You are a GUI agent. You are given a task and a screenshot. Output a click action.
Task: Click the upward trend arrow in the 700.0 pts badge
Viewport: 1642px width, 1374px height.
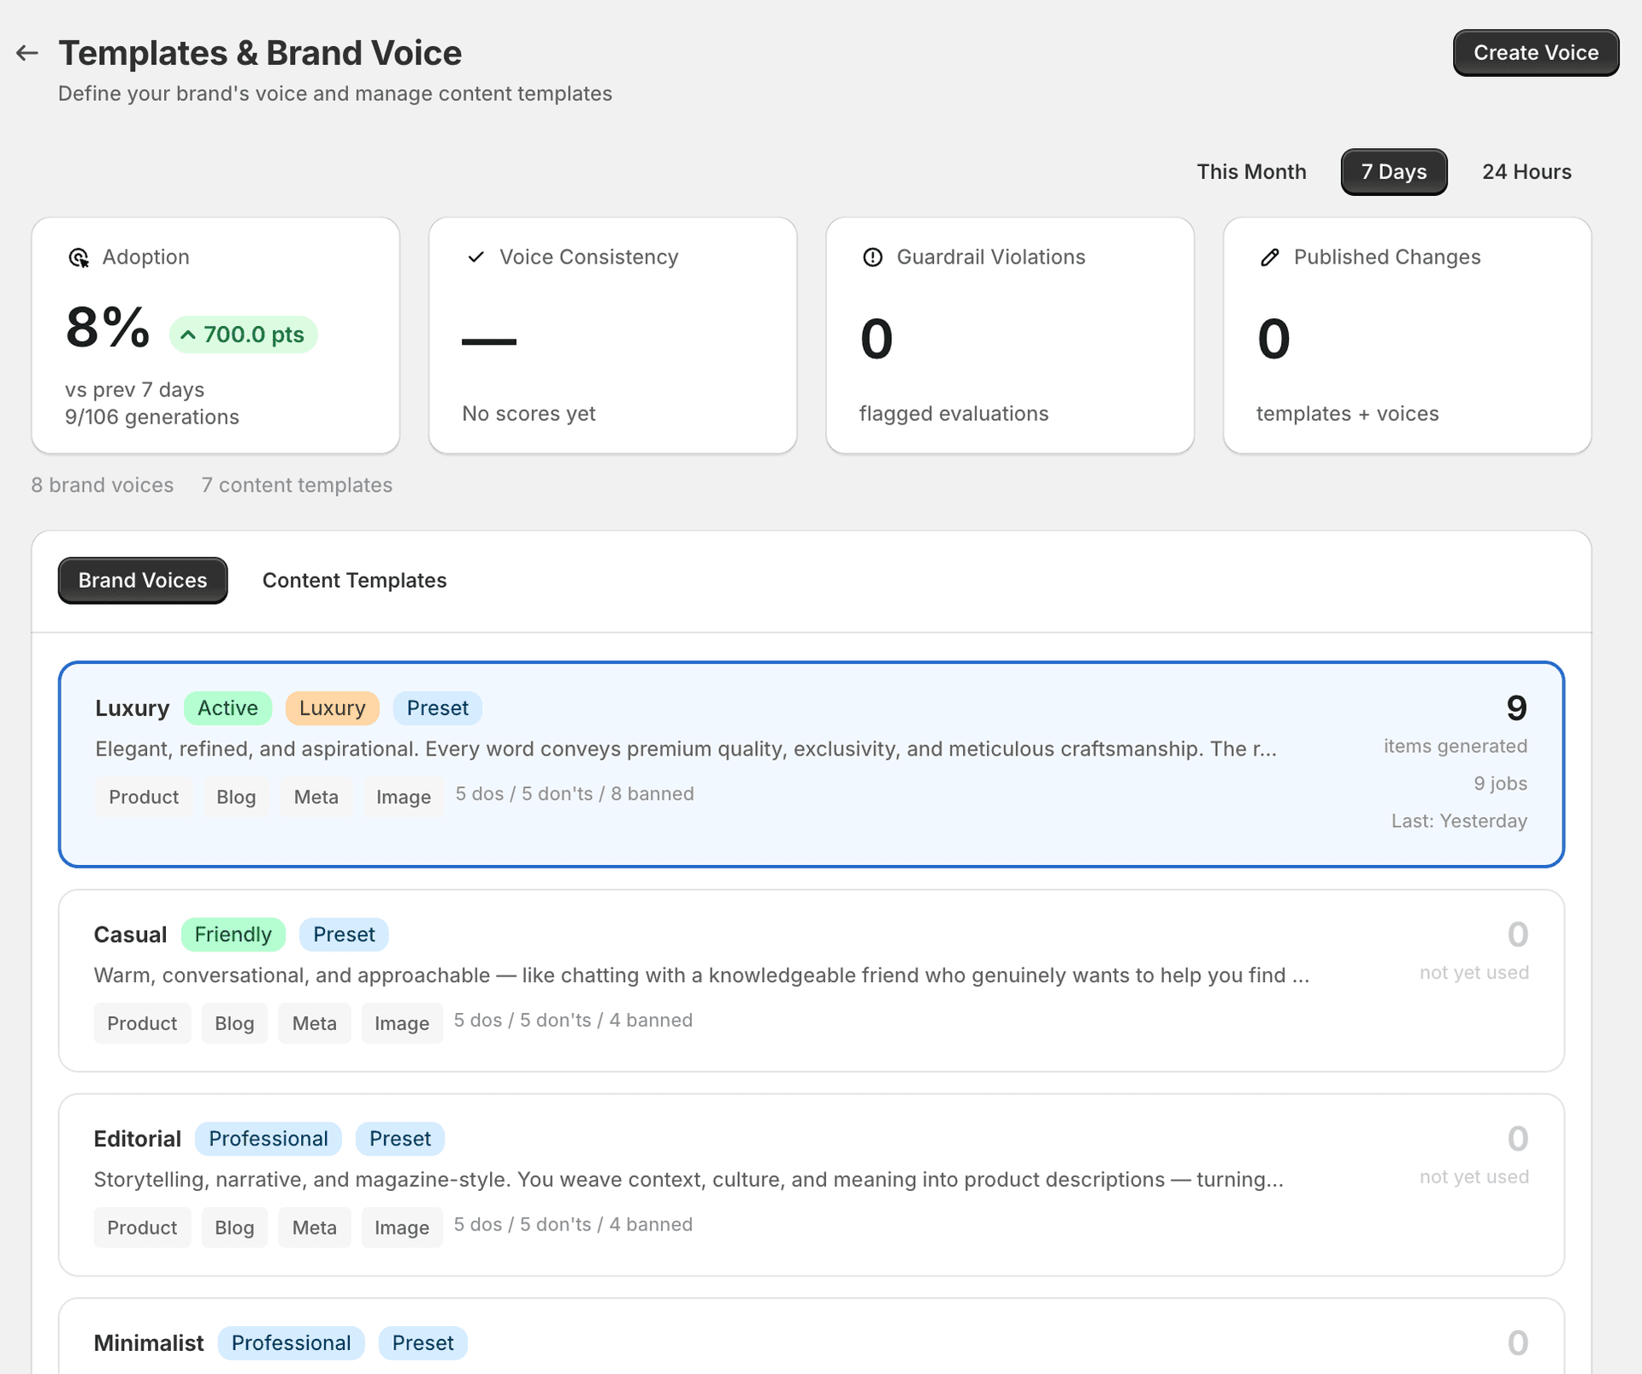click(x=189, y=335)
